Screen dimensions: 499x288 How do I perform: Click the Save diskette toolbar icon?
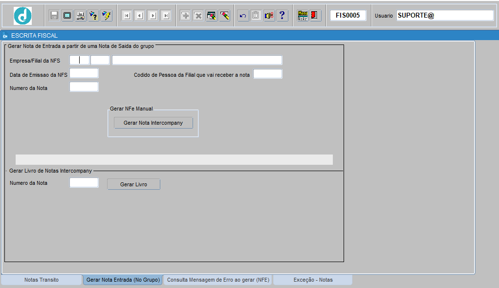54,16
